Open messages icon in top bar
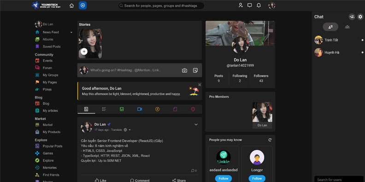365x182 pixels. tap(249, 6)
